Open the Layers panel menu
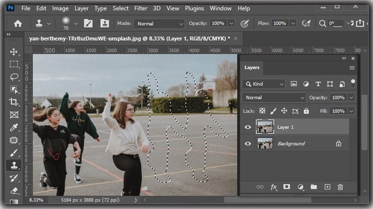 pyautogui.click(x=352, y=68)
